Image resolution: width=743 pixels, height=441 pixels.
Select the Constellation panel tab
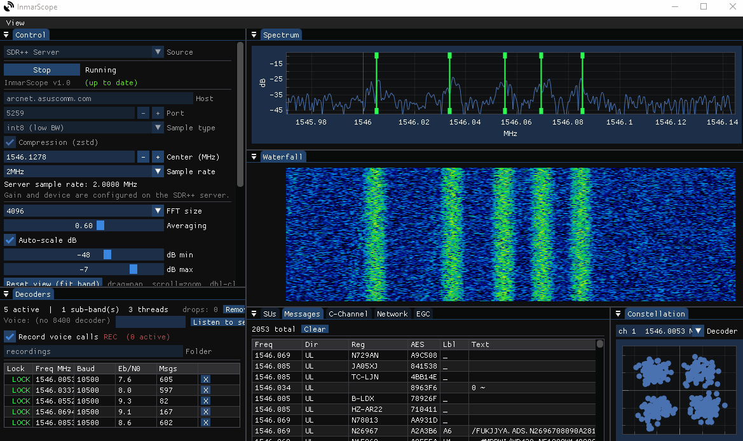point(657,313)
